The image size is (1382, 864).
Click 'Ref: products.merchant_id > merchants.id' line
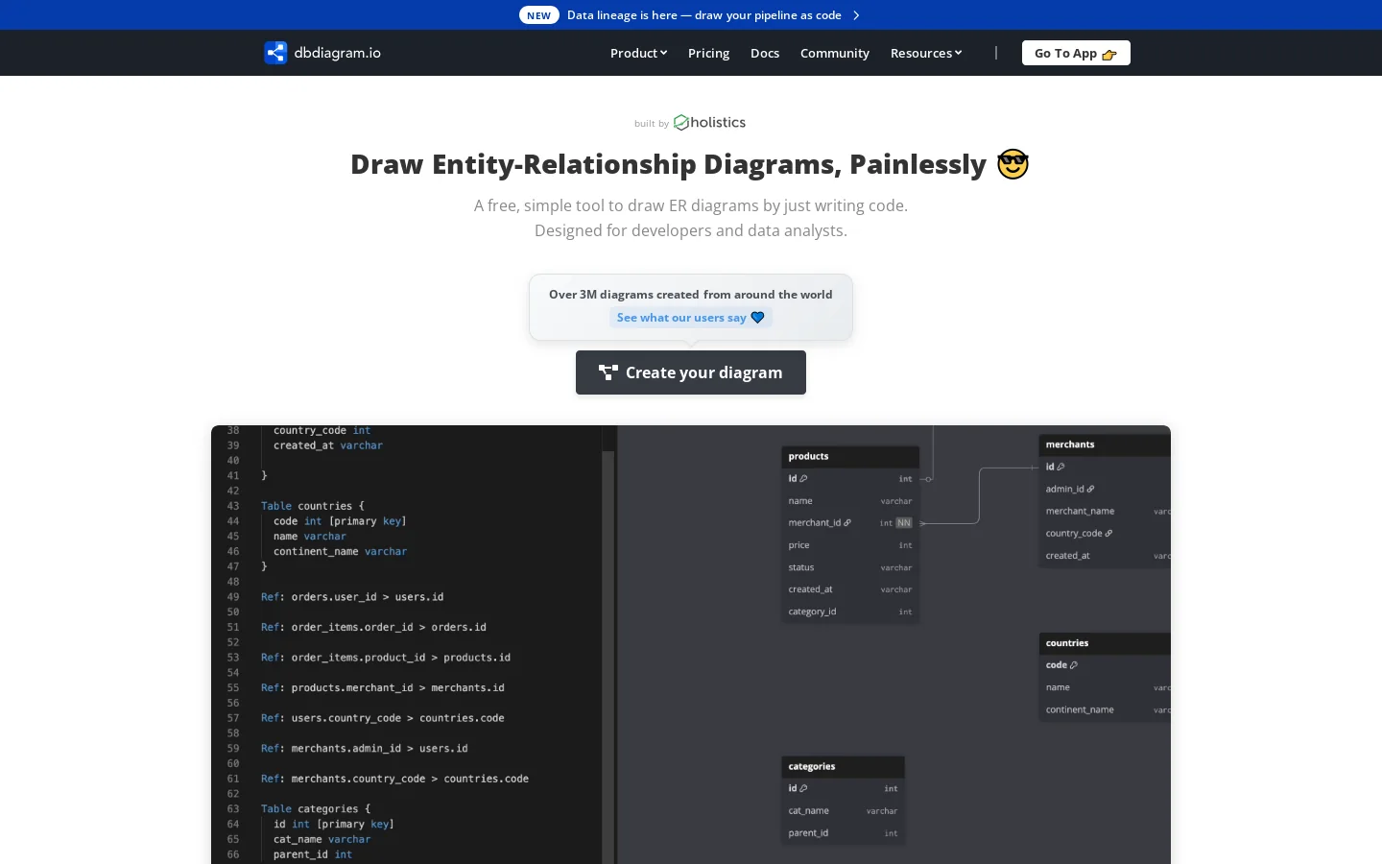tap(383, 688)
